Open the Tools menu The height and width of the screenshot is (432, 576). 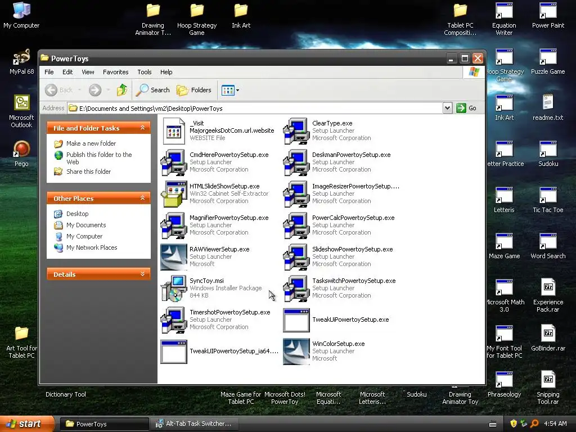[145, 72]
